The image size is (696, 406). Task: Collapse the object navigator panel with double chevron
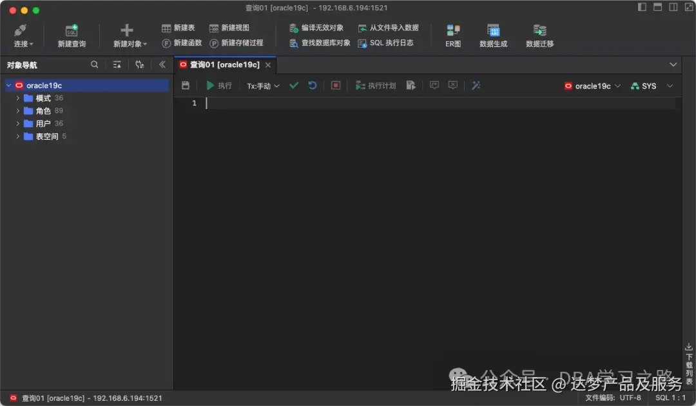[162, 64]
